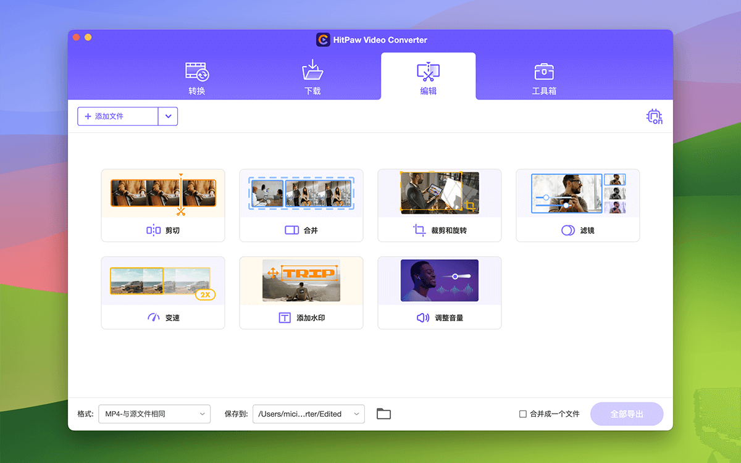Click the 滤镜 filter circles icon
The height and width of the screenshot is (463, 741).
click(x=568, y=230)
